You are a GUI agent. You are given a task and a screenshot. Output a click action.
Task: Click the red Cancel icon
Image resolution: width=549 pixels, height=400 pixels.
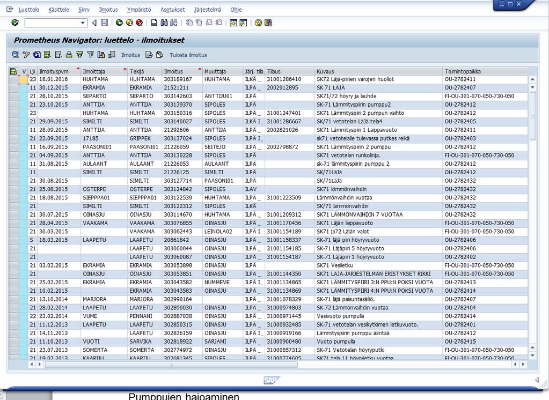140,23
